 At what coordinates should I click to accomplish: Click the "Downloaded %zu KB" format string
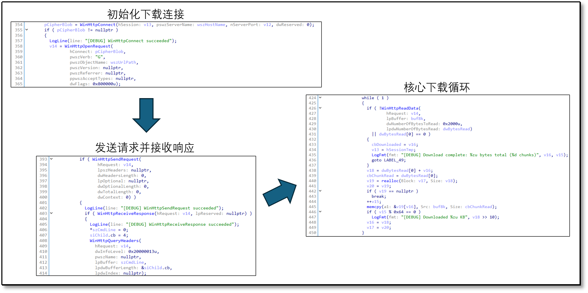(x=434, y=217)
